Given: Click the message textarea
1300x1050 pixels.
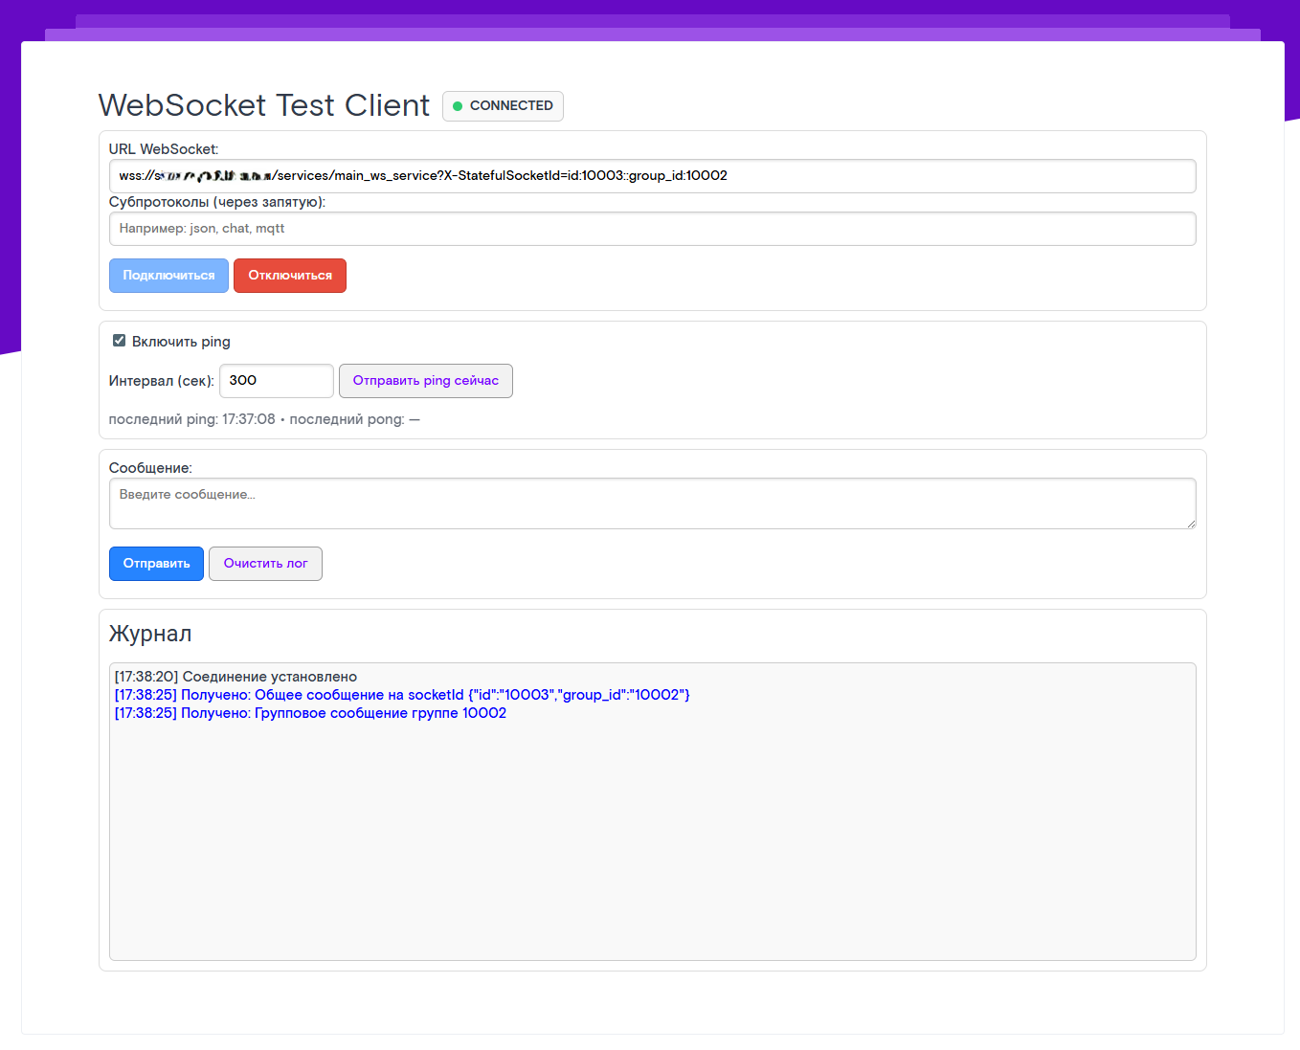Looking at the screenshot, I should tap(651, 503).
